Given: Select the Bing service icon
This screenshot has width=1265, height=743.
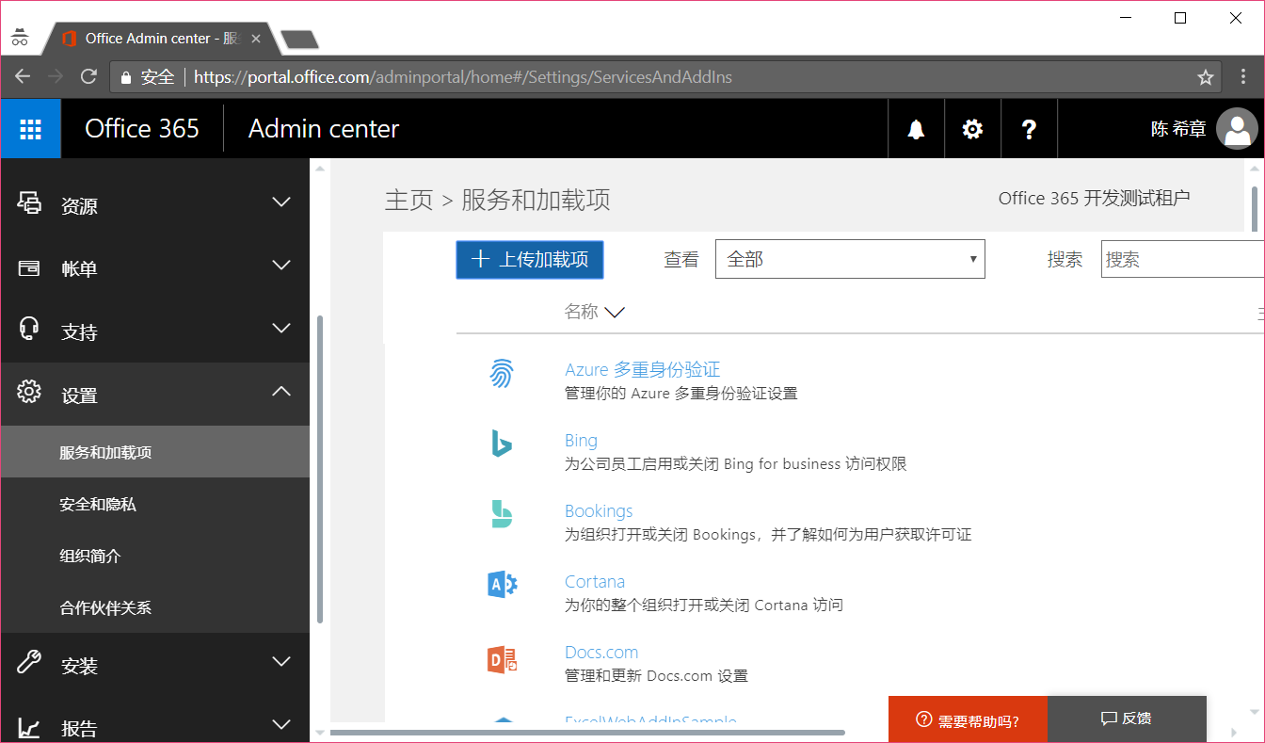Looking at the screenshot, I should (502, 444).
